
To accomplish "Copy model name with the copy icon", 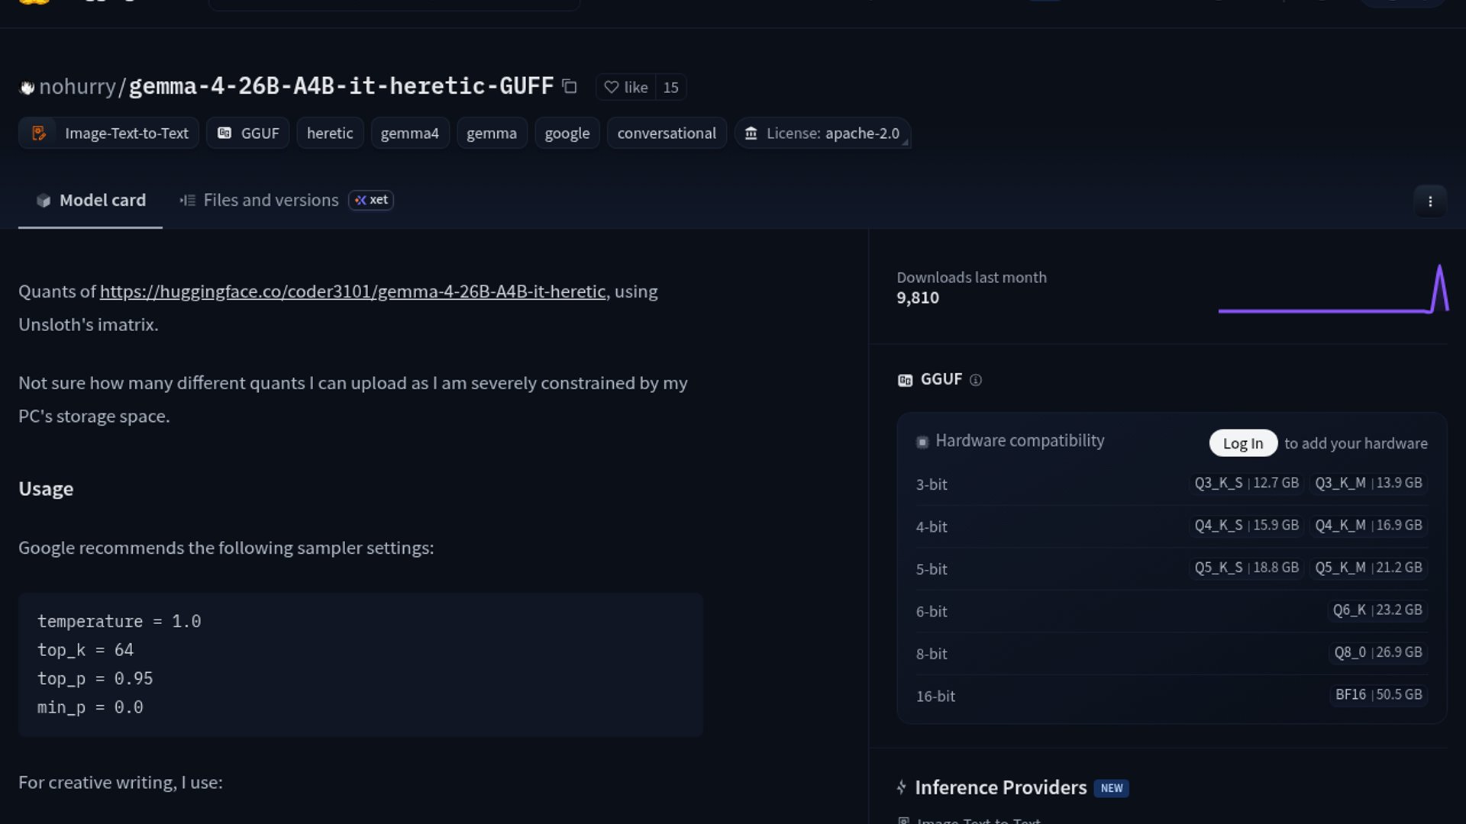I will [570, 86].
